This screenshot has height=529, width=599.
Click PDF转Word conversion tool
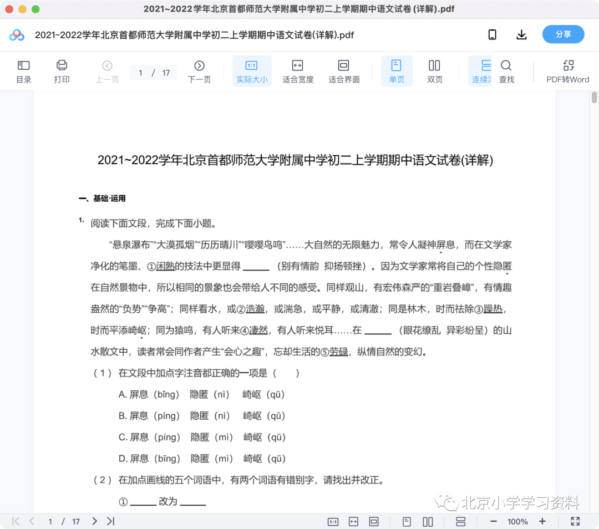[568, 72]
